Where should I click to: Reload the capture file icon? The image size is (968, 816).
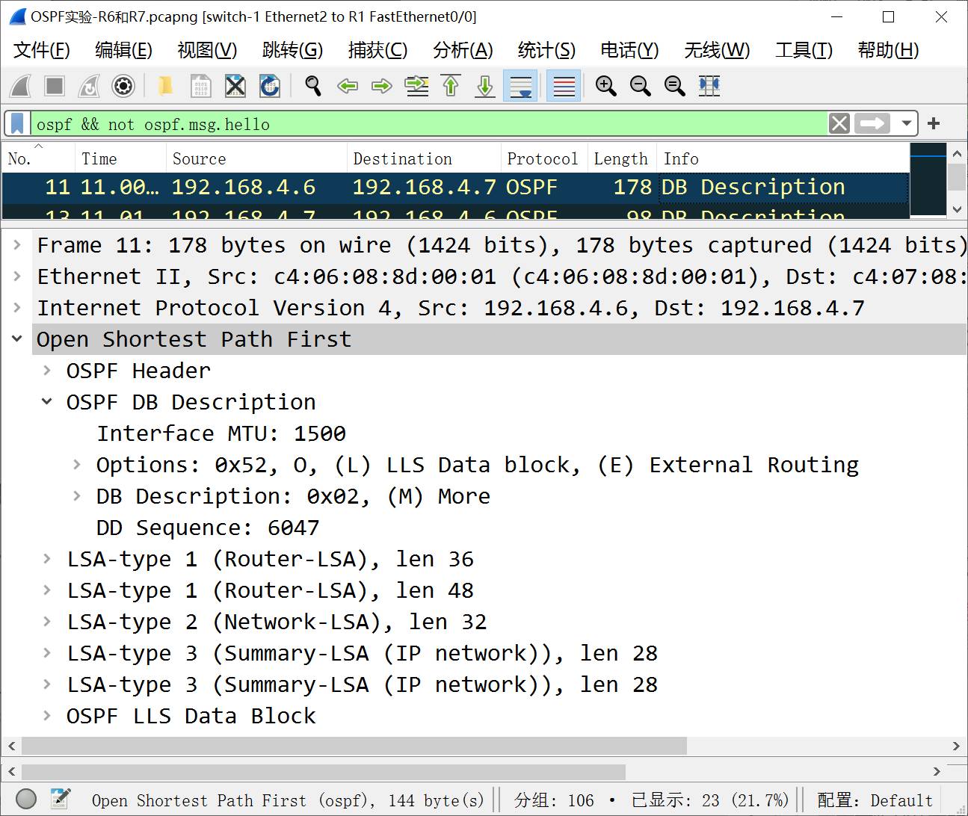(270, 86)
